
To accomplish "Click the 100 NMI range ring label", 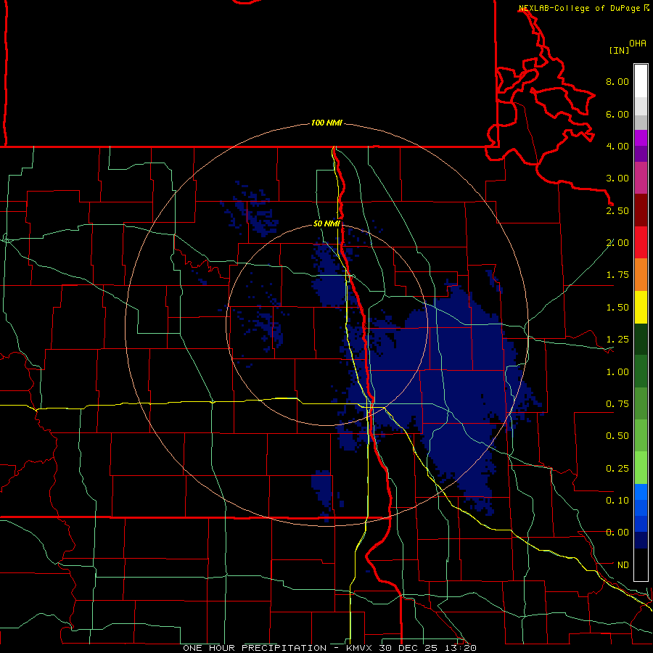I will coord(326,123).
